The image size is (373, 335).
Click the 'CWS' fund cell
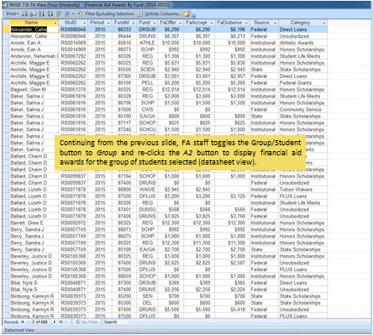coord(147,109)
